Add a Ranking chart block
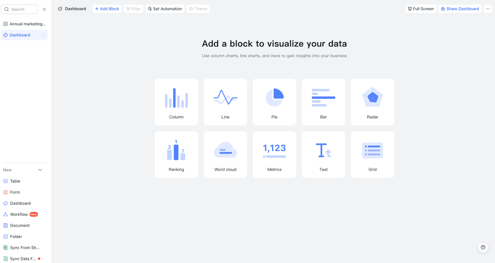 [176, 154]
